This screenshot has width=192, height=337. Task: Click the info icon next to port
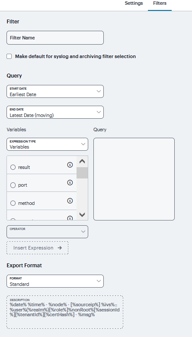[x=70, y=183]
